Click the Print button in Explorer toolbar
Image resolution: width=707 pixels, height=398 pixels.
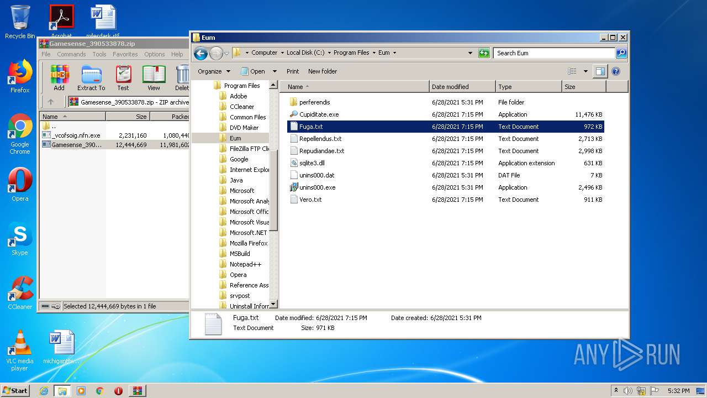click(x=293, y=71)
